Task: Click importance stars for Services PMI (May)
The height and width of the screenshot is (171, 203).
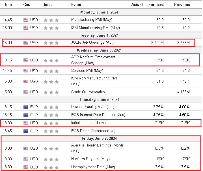Action: coord(51,71)
